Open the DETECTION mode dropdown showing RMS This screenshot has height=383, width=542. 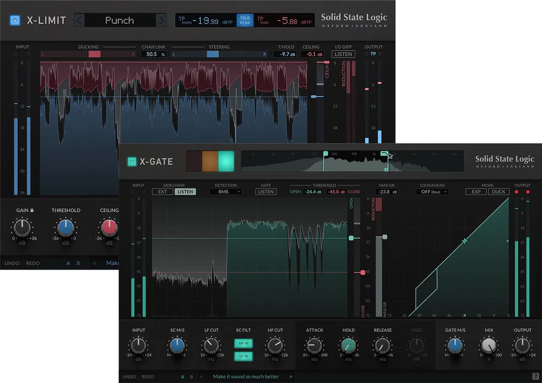click(226, 191)
